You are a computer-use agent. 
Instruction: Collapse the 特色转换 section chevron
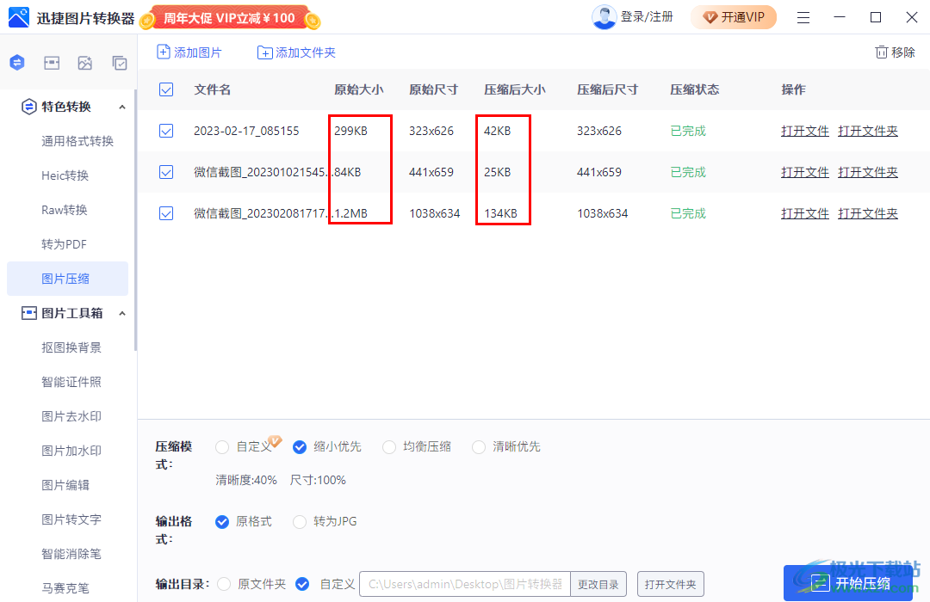pyautogui.click(x=122, y=107)
